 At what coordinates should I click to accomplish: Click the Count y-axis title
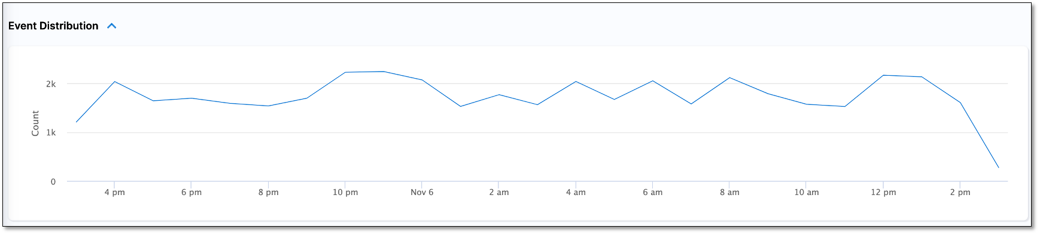[35, 123]
